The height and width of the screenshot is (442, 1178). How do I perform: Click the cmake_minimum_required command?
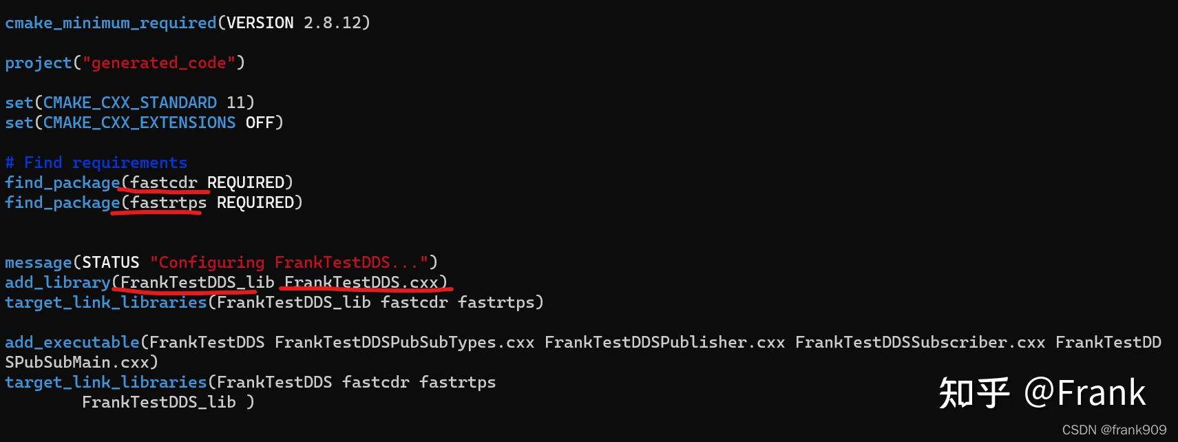[x=110, y=23]
